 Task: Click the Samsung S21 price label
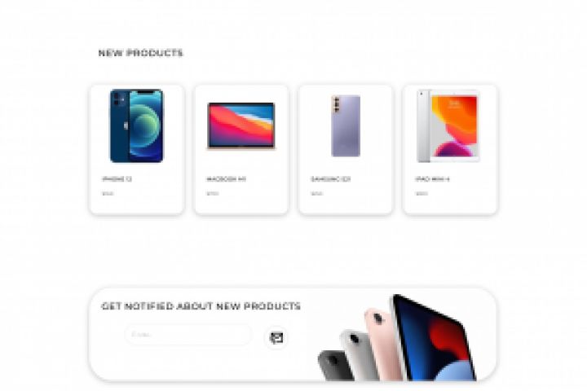[316, 193]
